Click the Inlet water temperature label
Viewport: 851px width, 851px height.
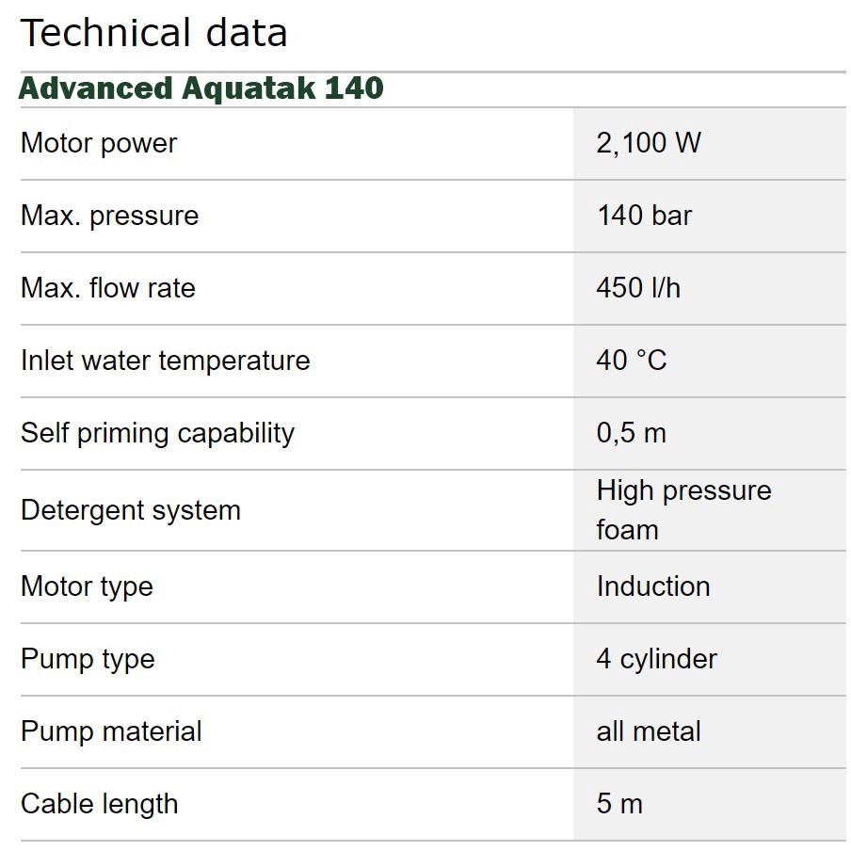click(166, 361)
